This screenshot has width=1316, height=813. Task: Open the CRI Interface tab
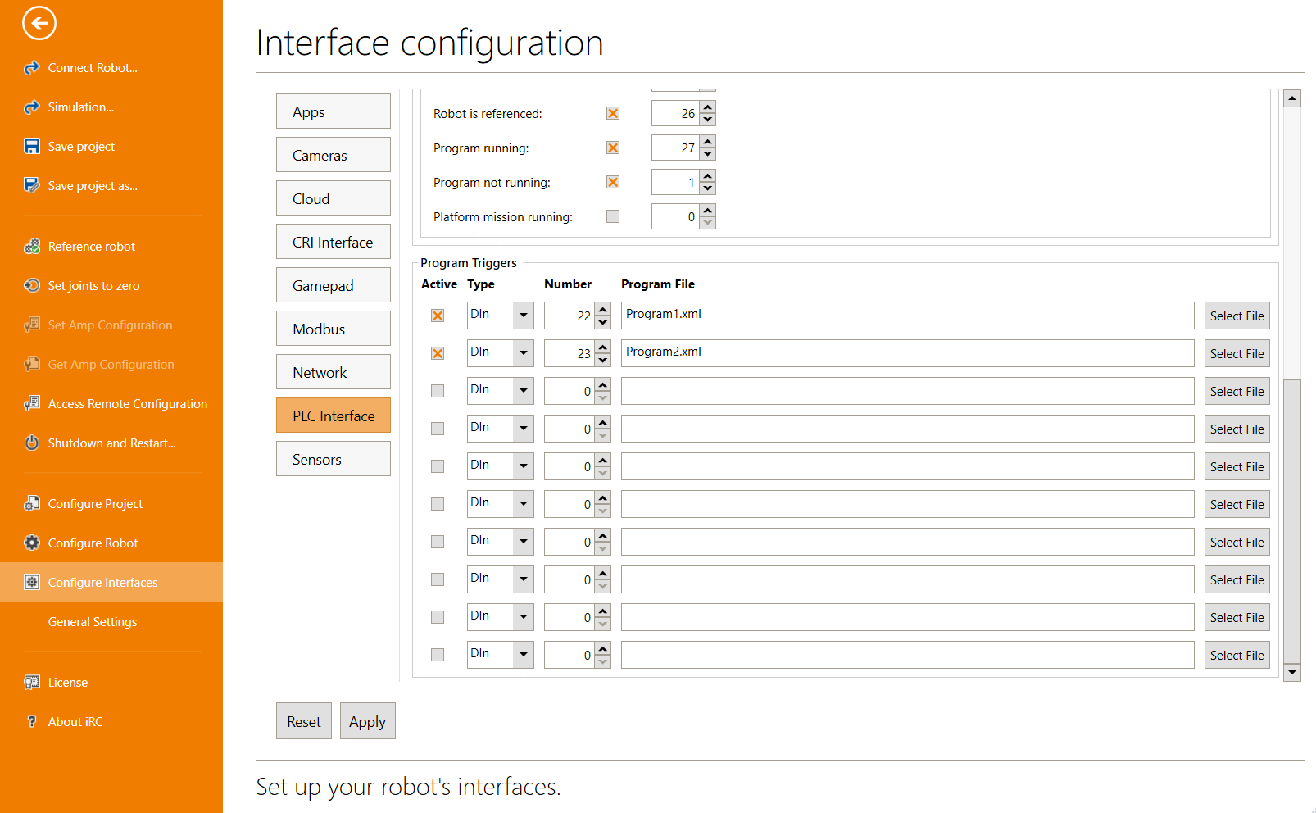pos(333,242)
